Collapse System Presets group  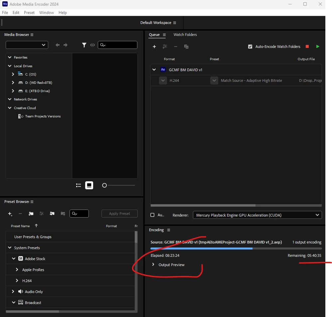pyautogui.click(x=10, y=247)
